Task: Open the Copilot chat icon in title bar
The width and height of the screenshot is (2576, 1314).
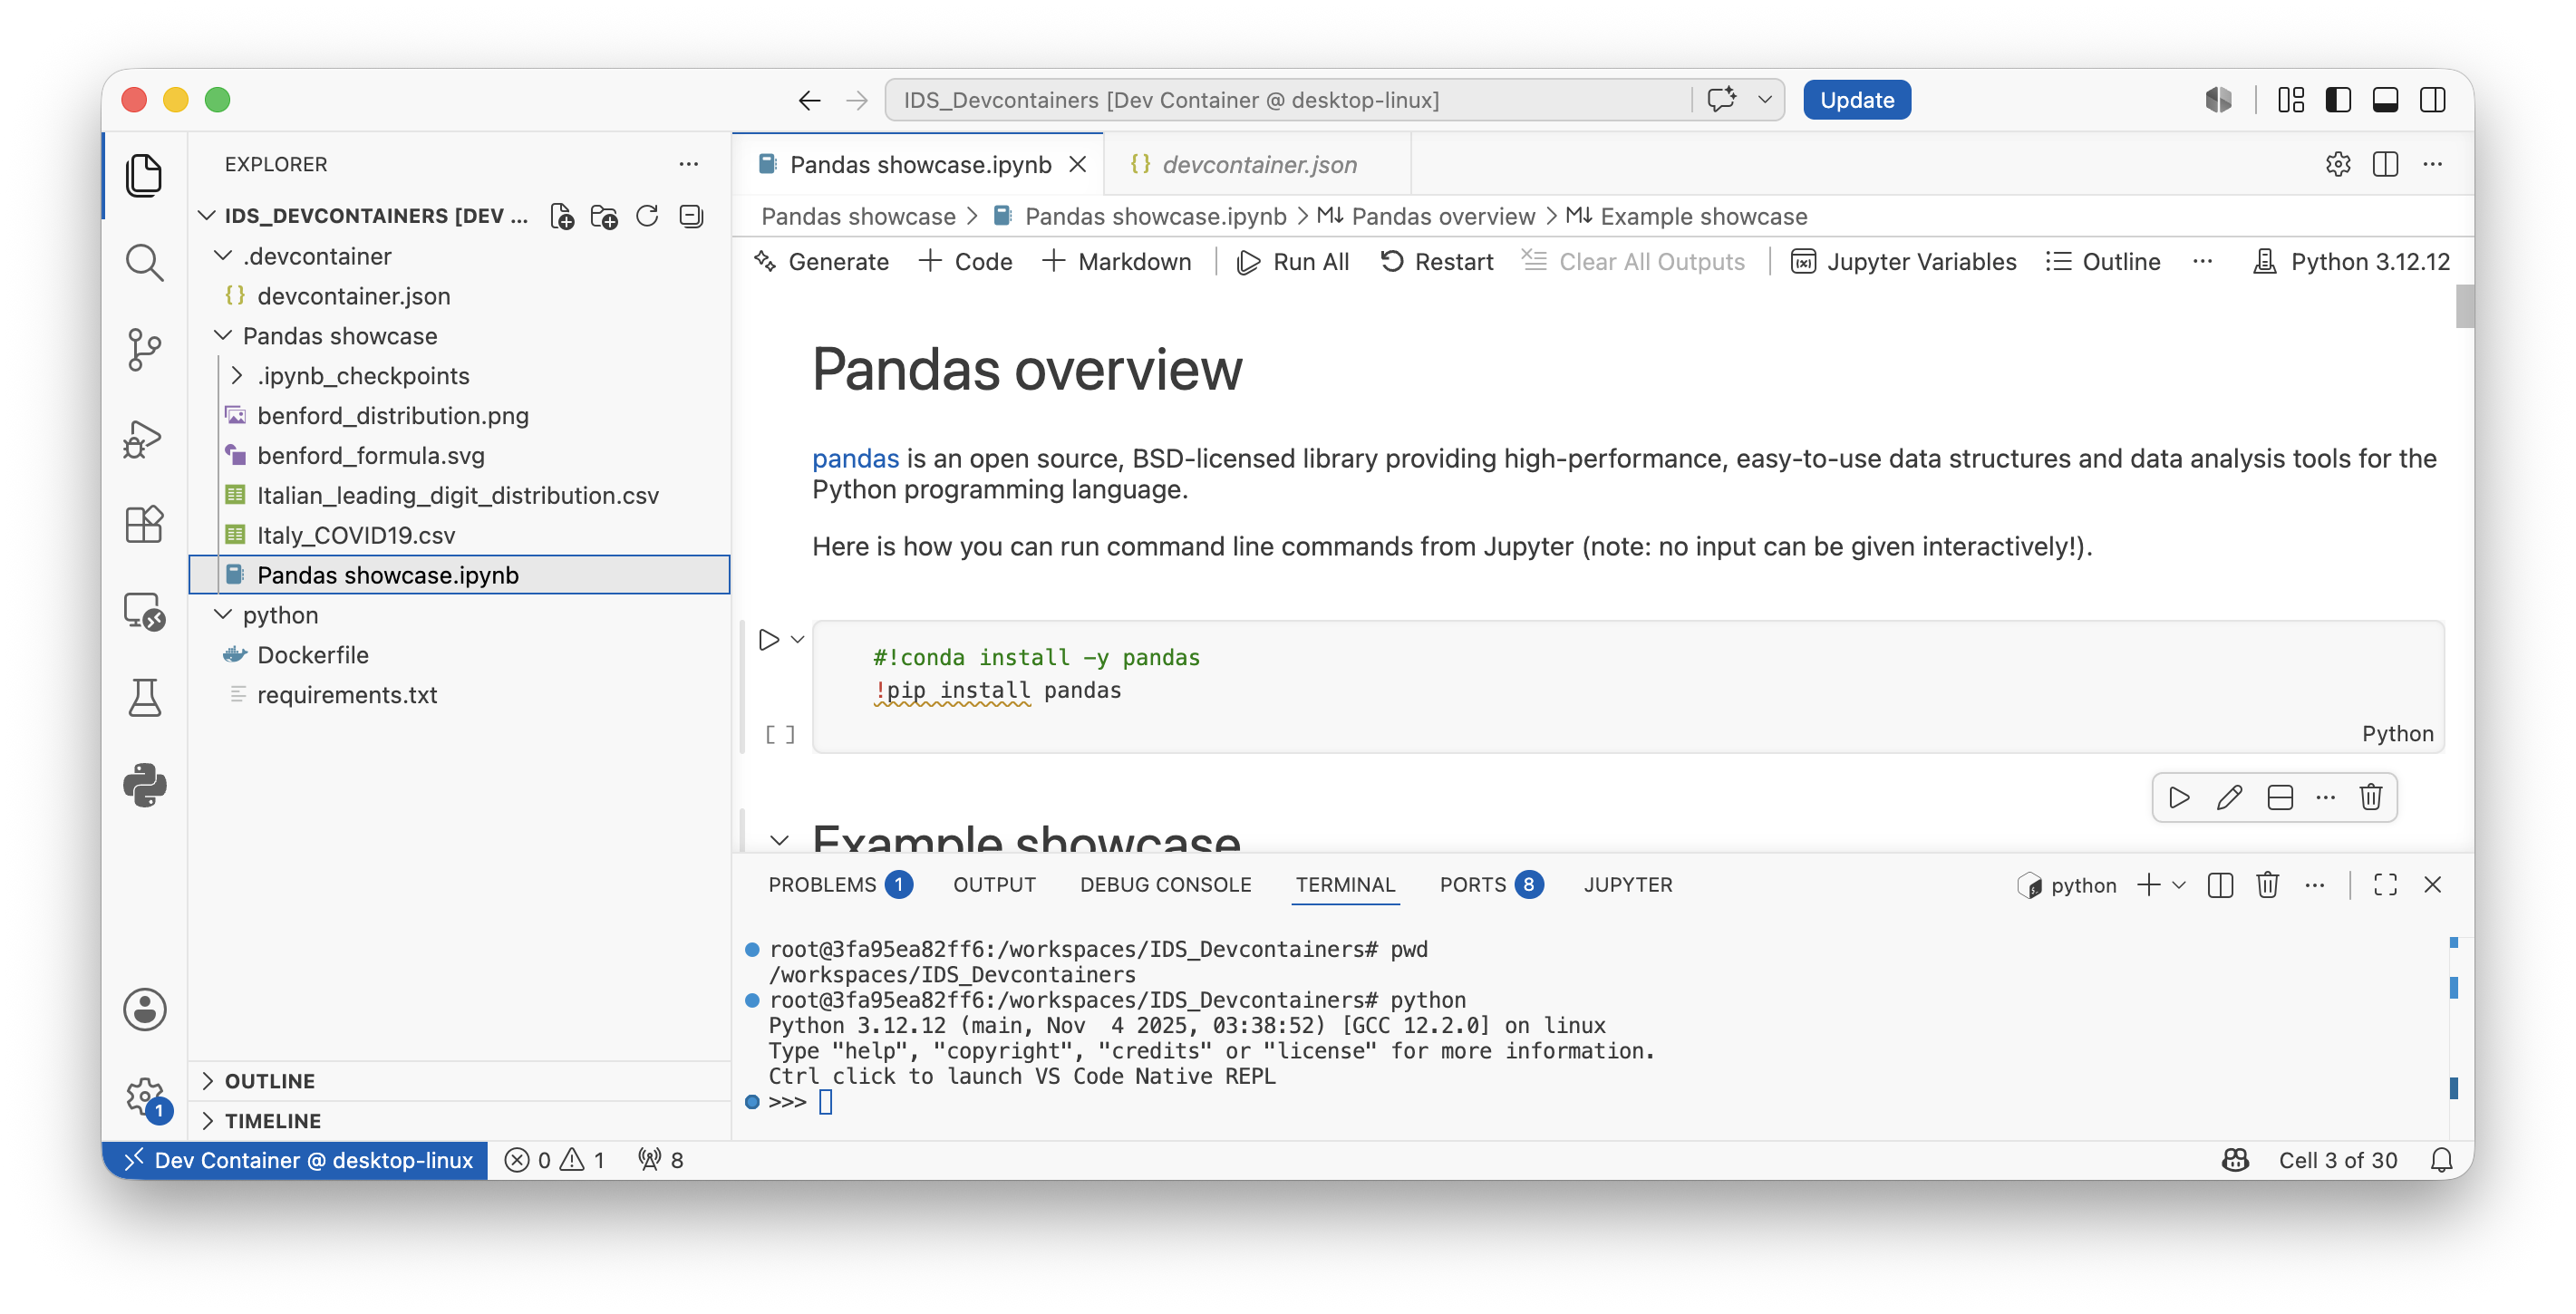Action: click(x=1722, y=100)
